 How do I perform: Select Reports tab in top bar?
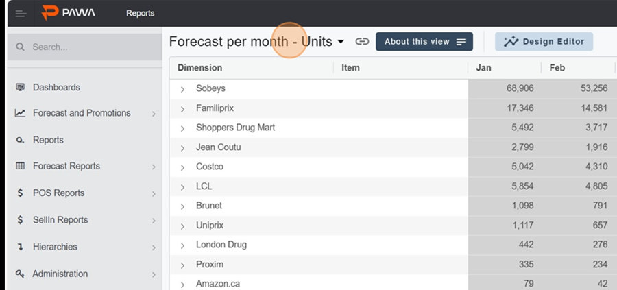140,14
